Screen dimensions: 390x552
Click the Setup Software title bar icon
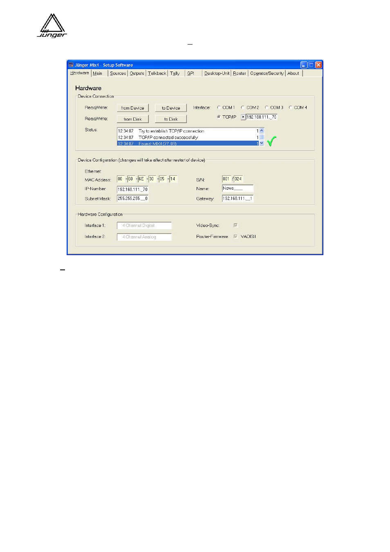click(x=71, y=65)
